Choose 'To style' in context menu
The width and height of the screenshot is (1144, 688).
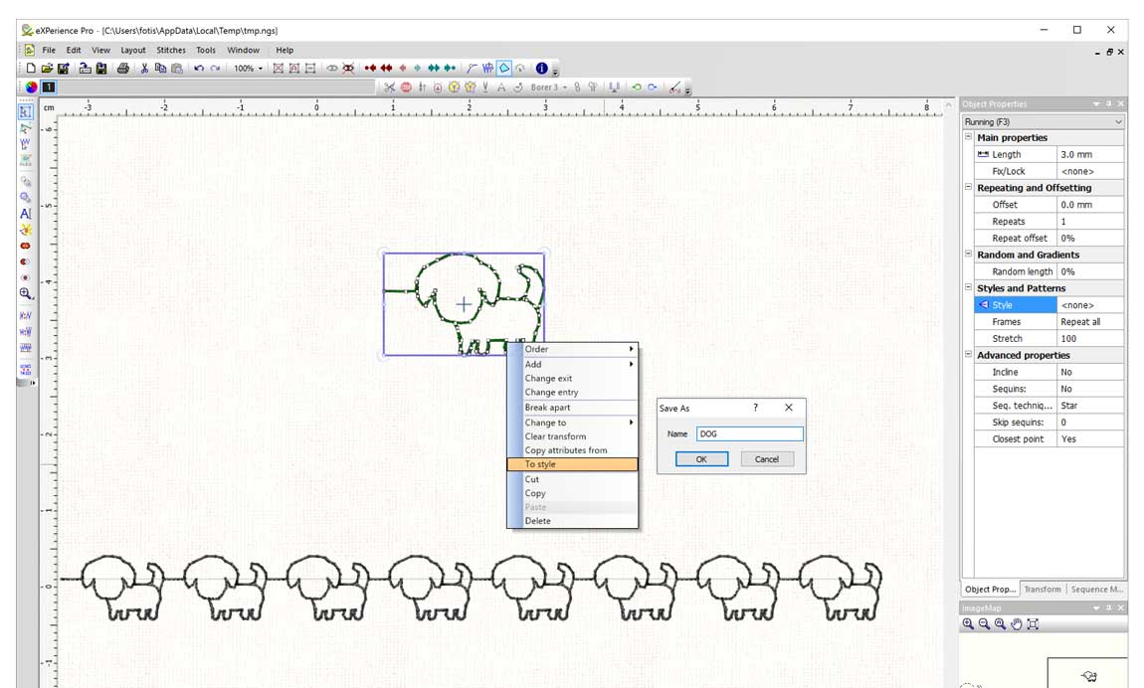[x=572, y=464]
